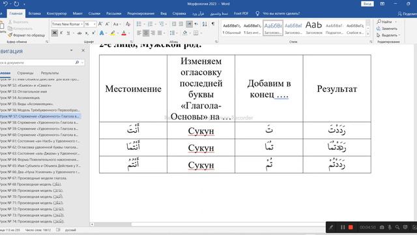This screenshot has height=235, width=417.
Task: Apply subscript formatting
Action: (87, 33)
